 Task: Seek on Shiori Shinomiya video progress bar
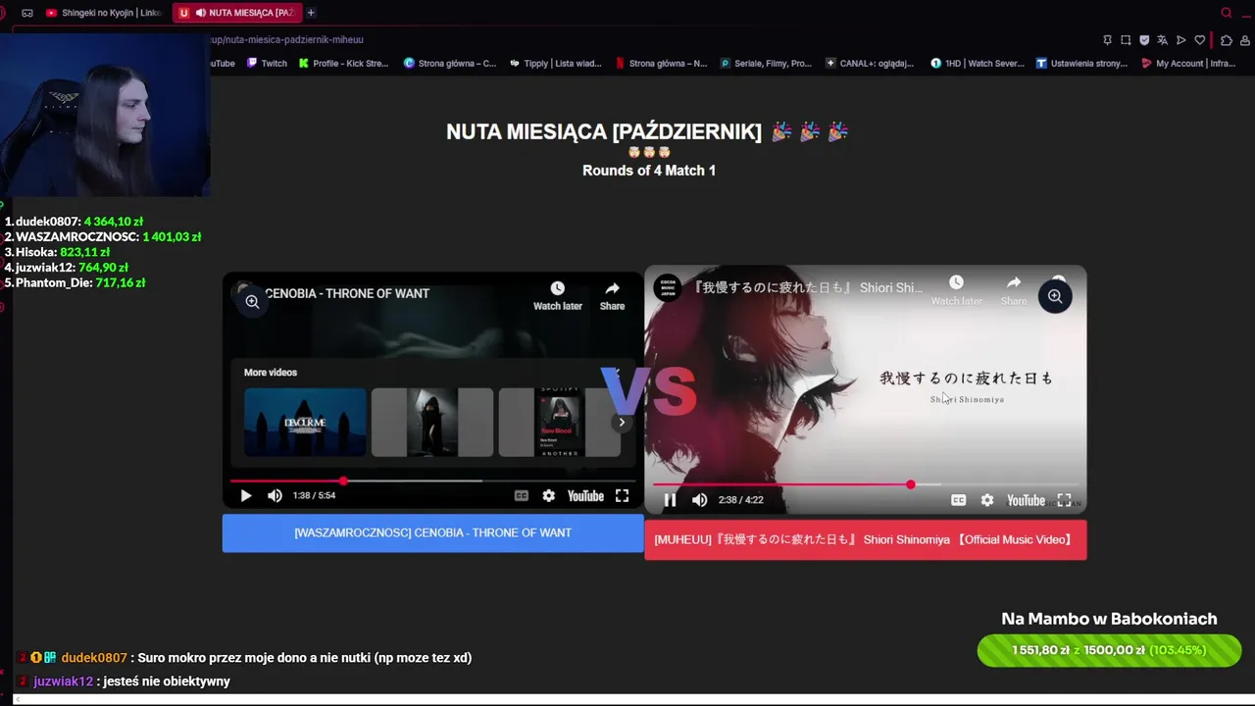click(866, 484)
